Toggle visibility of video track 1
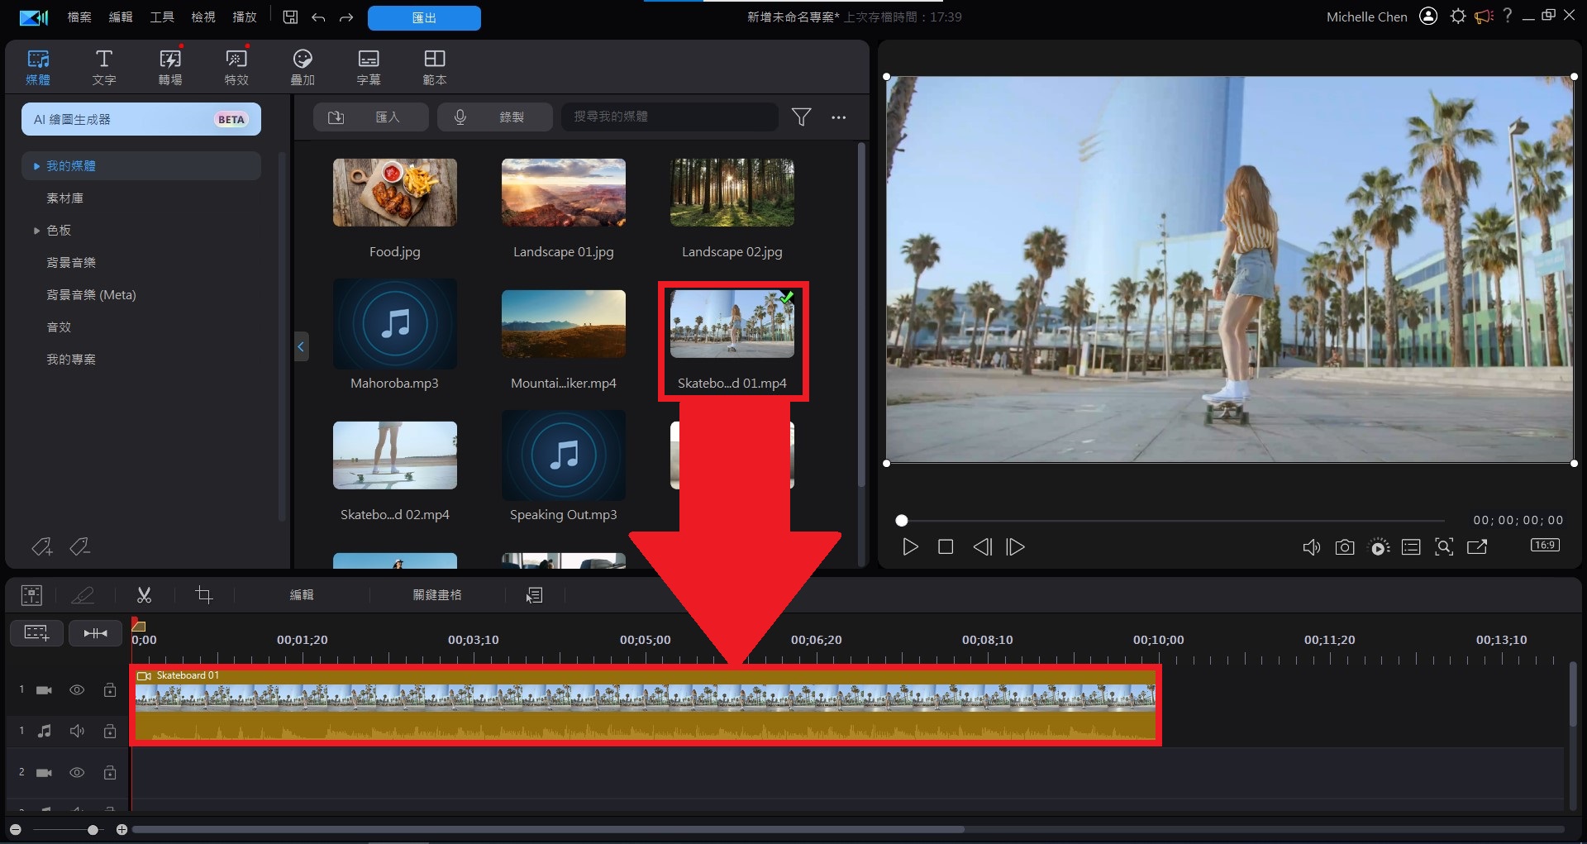Image resolution: width=1587 pixels, height=844 pixels. [x=77, y=690]
